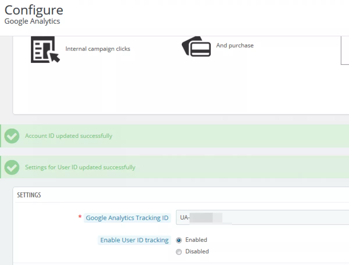This screenshot has height=265, width=349.
Task: Select the Enabled radio button
Action: pyautogui.click(x=179, y=240)
